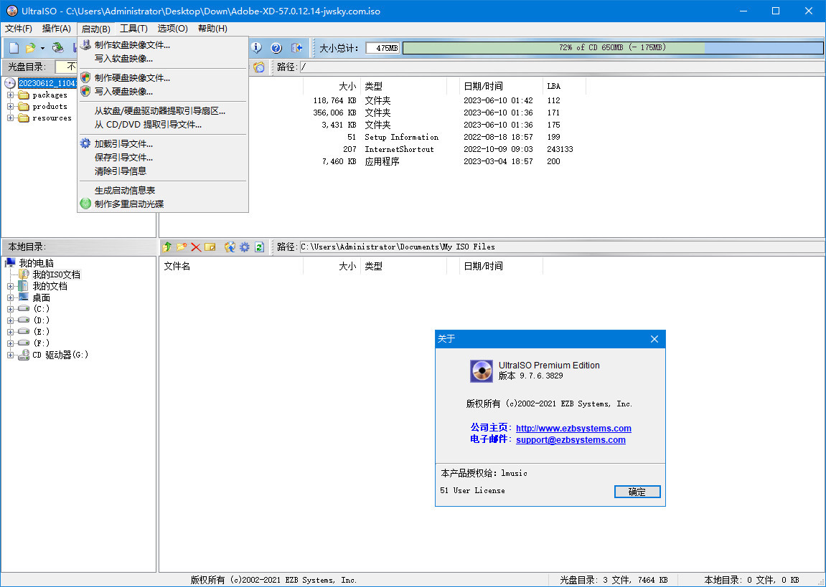
Task: Expand 桌面 in the local tree
Action: tap(10, 297)
